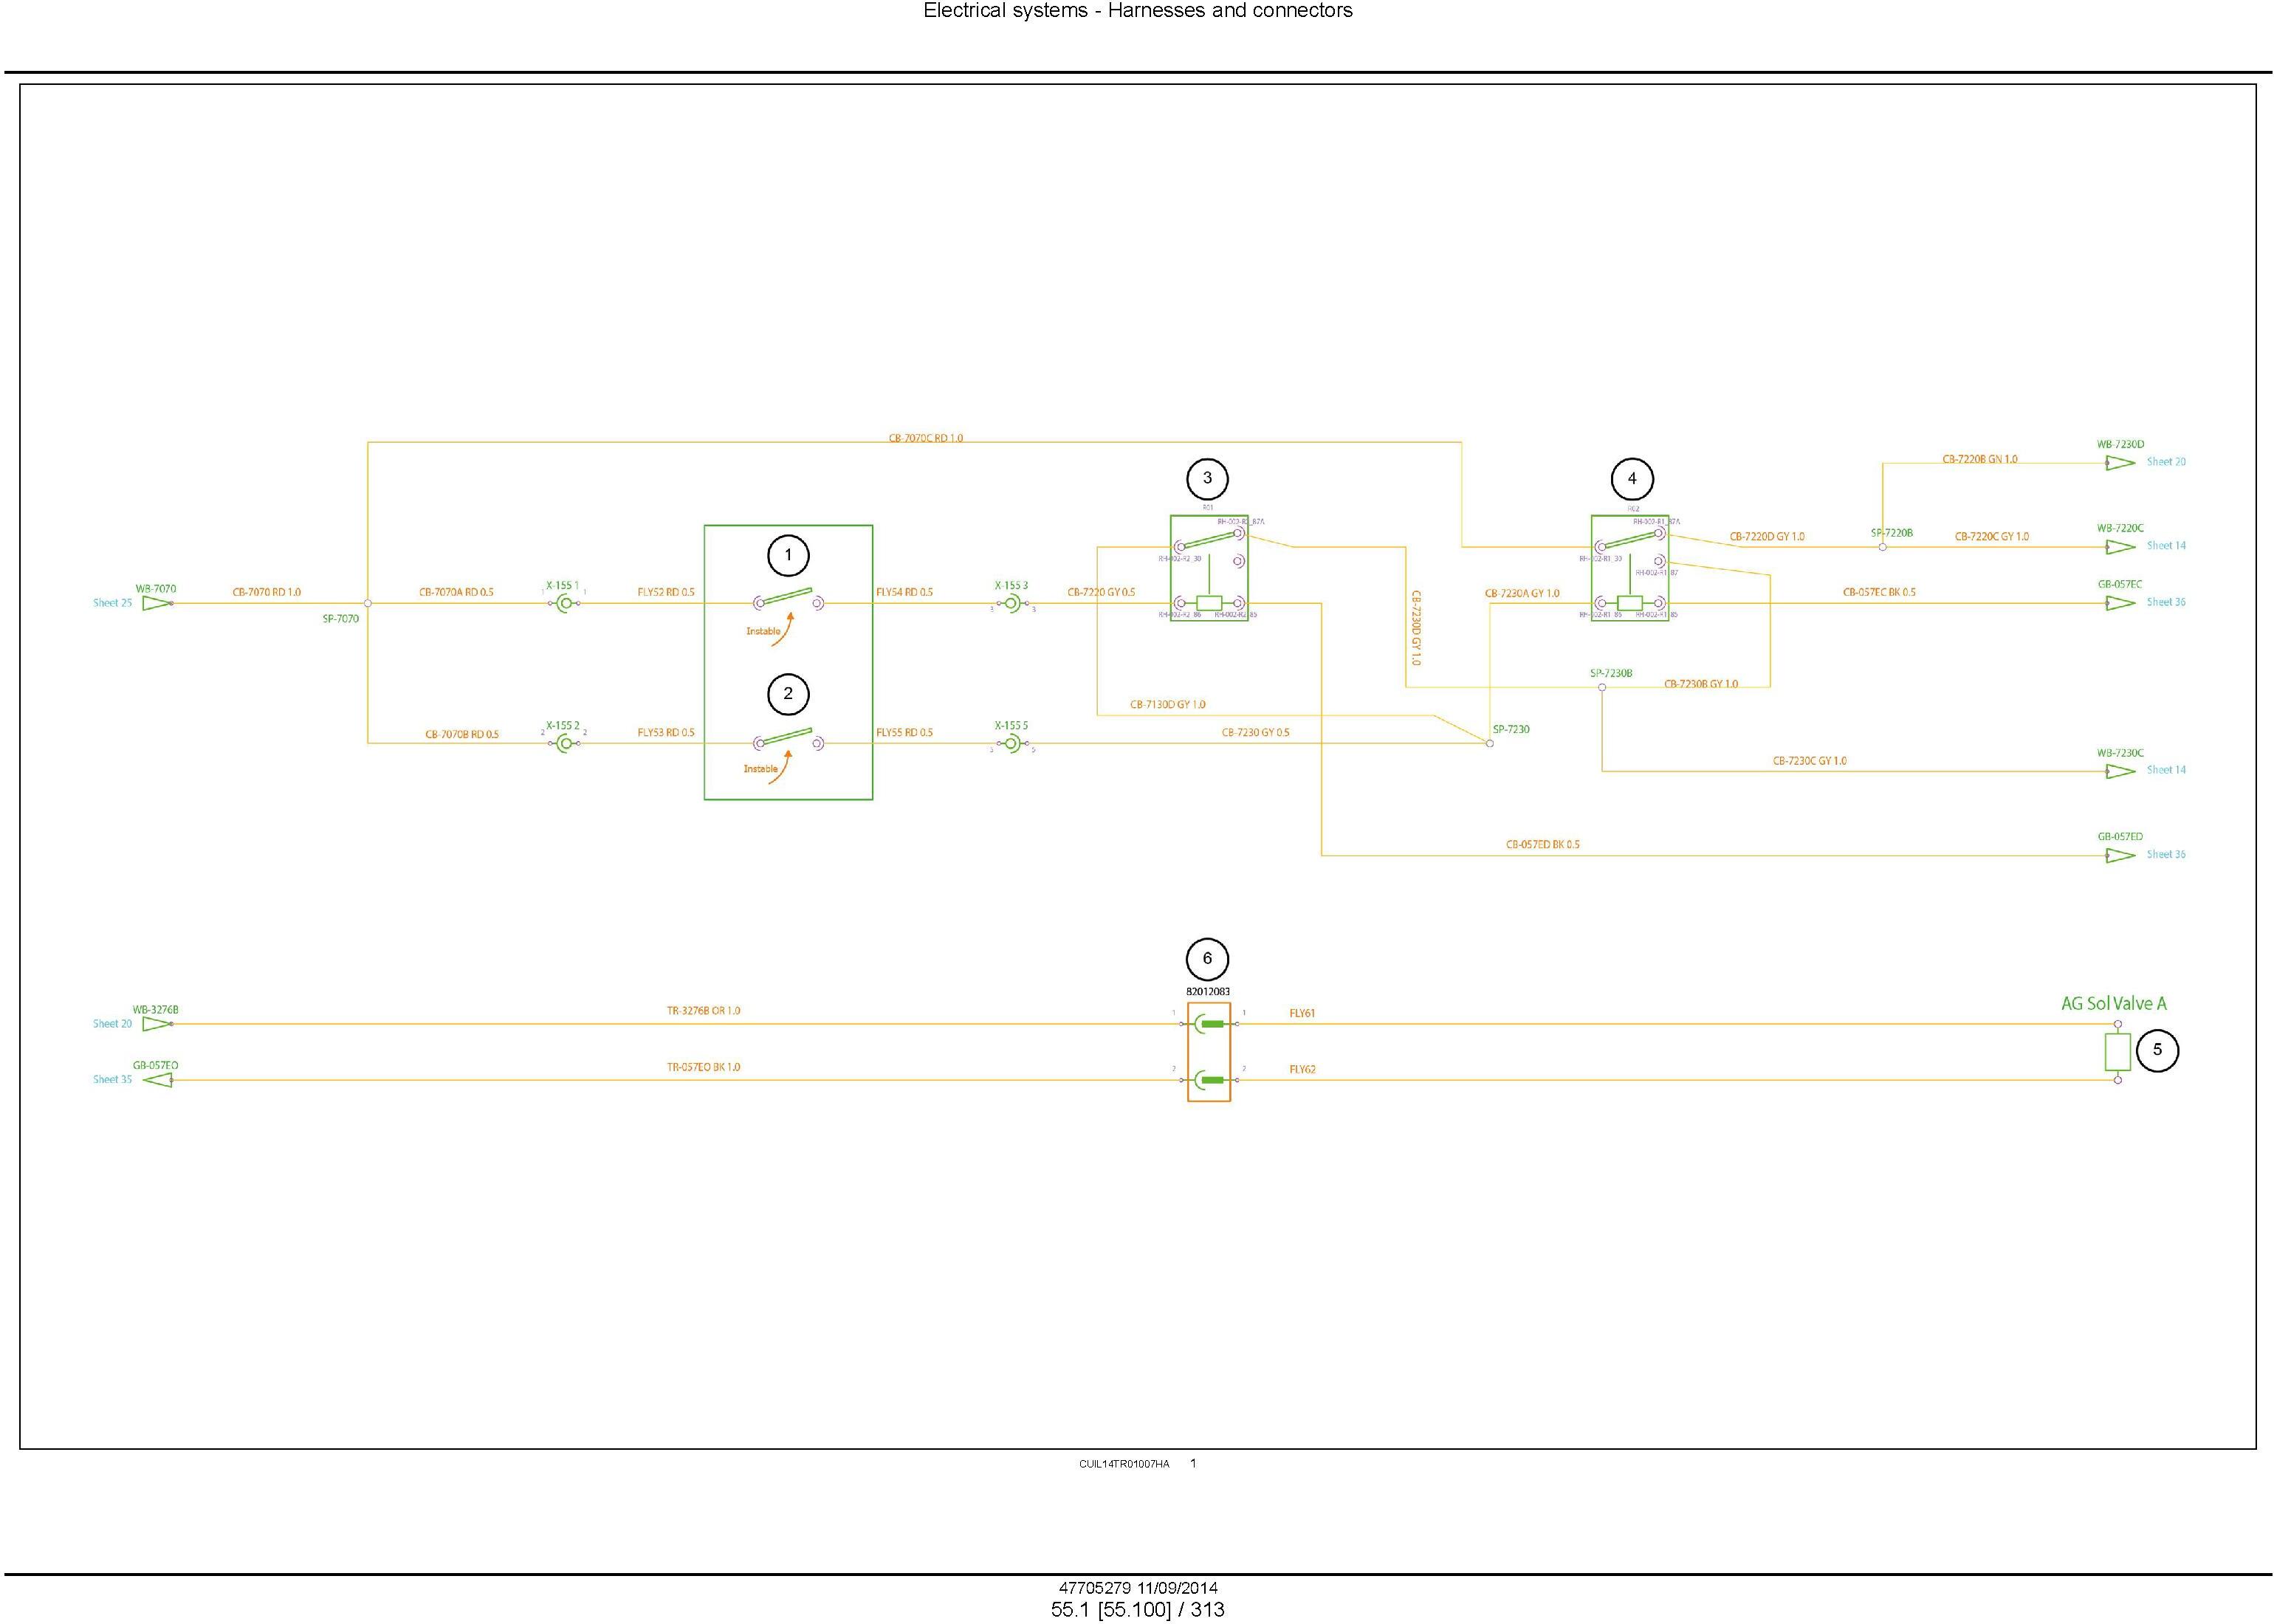Click wire label CB-7070C RD 1.0
The width and height of the screenshot is (2274, 1624).
[x=926, y=438]
